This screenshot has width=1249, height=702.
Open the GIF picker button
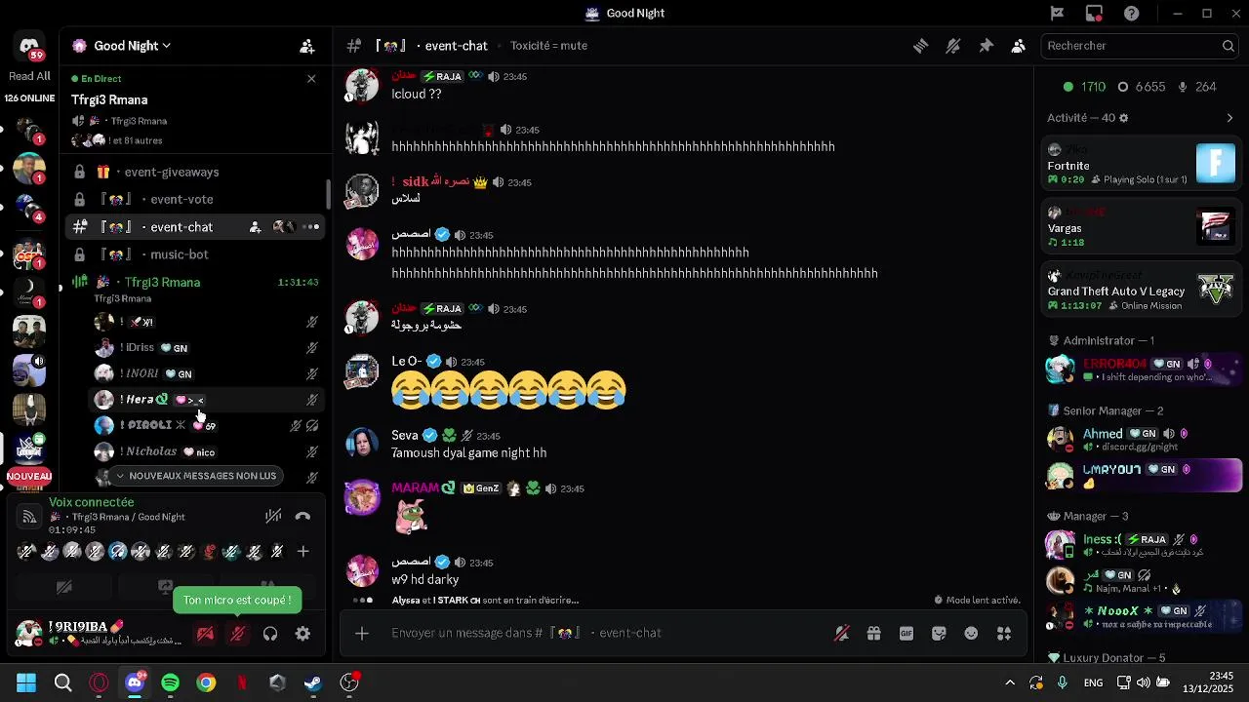tap(907, 634)
